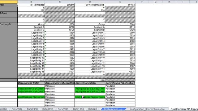Viewport: 198px width, 111px height.
Task: Click the '0920' cell in column E
Action: [120, 38]
